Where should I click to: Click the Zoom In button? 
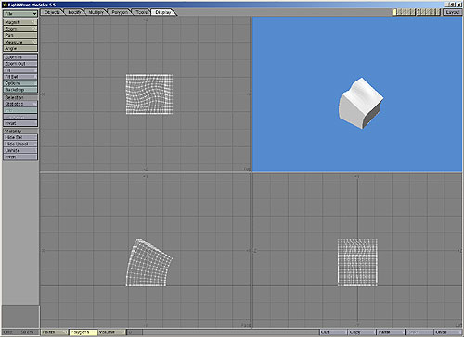20,57
